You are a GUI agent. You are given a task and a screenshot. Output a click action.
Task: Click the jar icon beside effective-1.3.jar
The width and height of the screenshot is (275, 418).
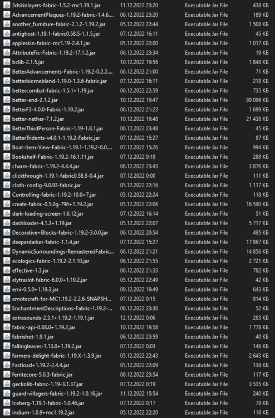pos(7,270)
